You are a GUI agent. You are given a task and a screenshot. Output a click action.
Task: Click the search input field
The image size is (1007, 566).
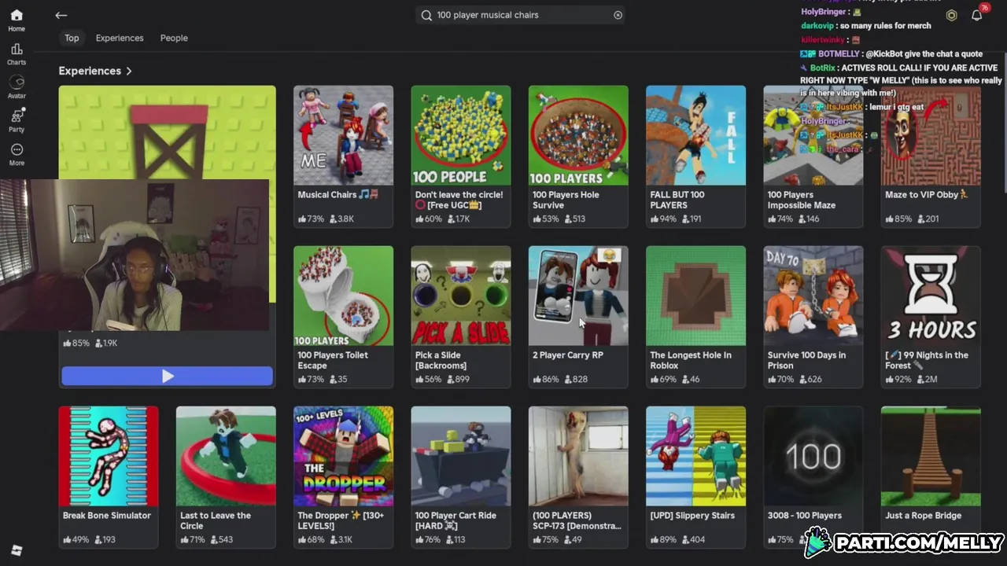coord(520,15)
